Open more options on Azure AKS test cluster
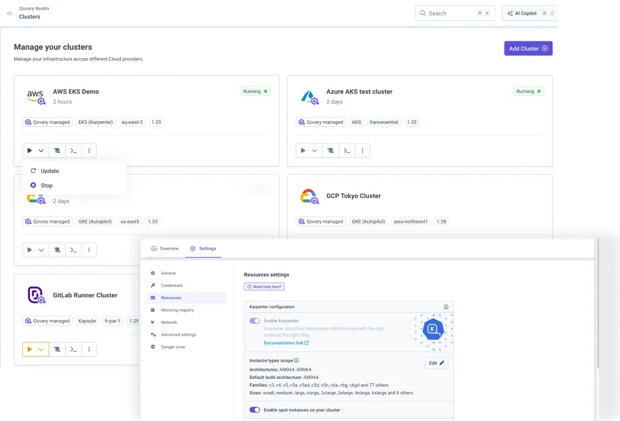 (x=362, y=150)
